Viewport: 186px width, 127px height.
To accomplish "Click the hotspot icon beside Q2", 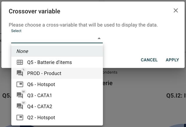I will (x=20, y=117).
